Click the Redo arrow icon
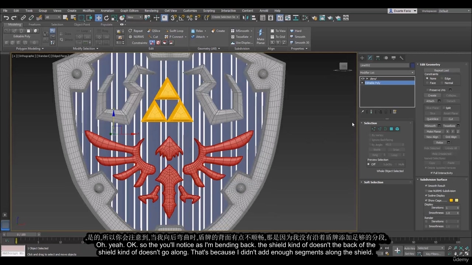This screenshot has height=265, width=472. 14,18
